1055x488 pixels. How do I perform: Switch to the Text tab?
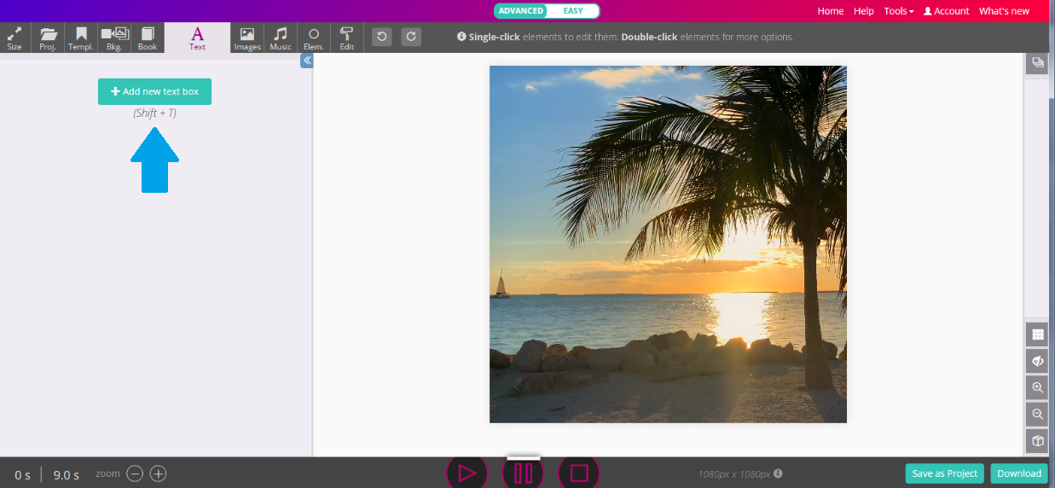pyautogui.click(x=197, y=38)
